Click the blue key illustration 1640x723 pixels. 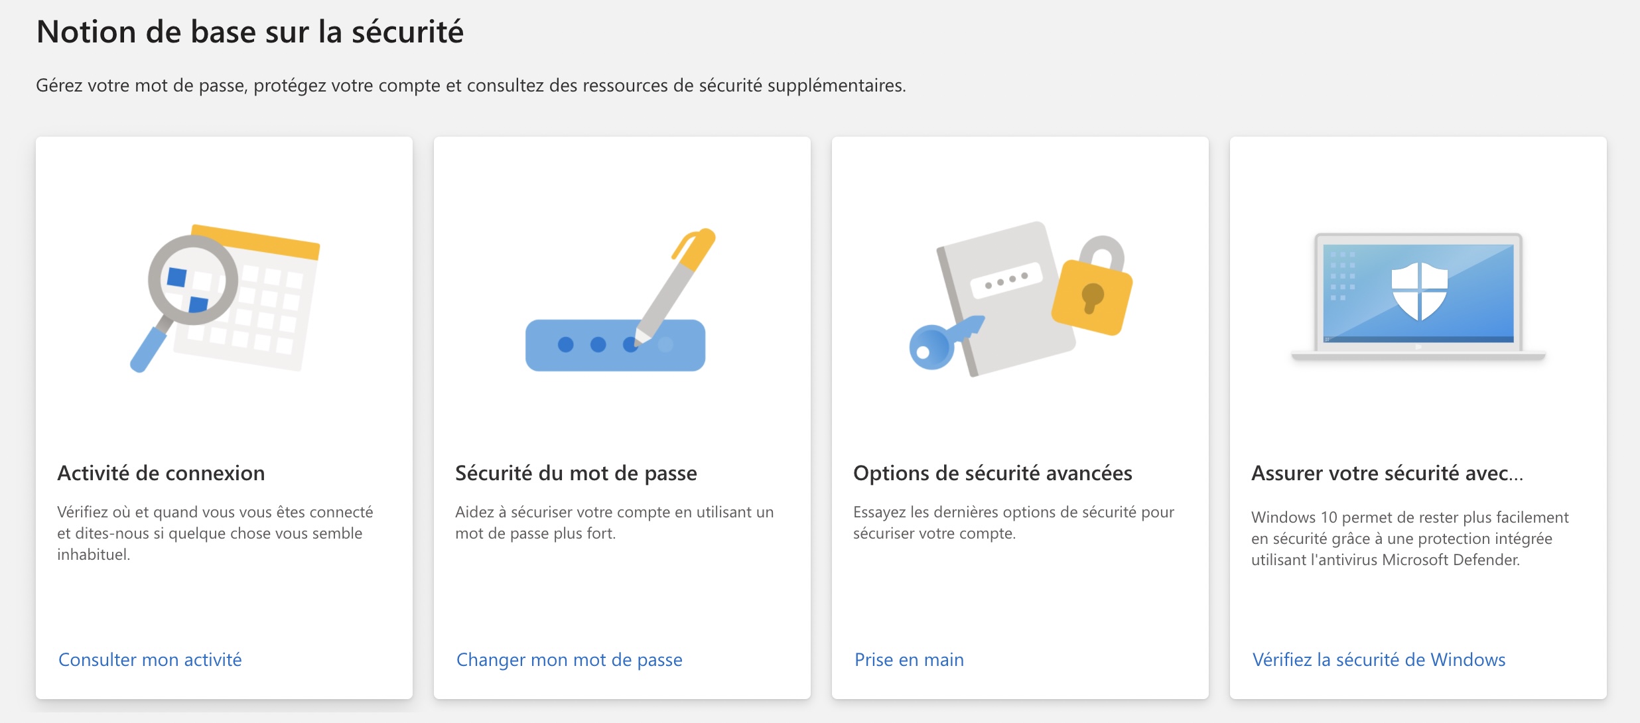[939, 344]
